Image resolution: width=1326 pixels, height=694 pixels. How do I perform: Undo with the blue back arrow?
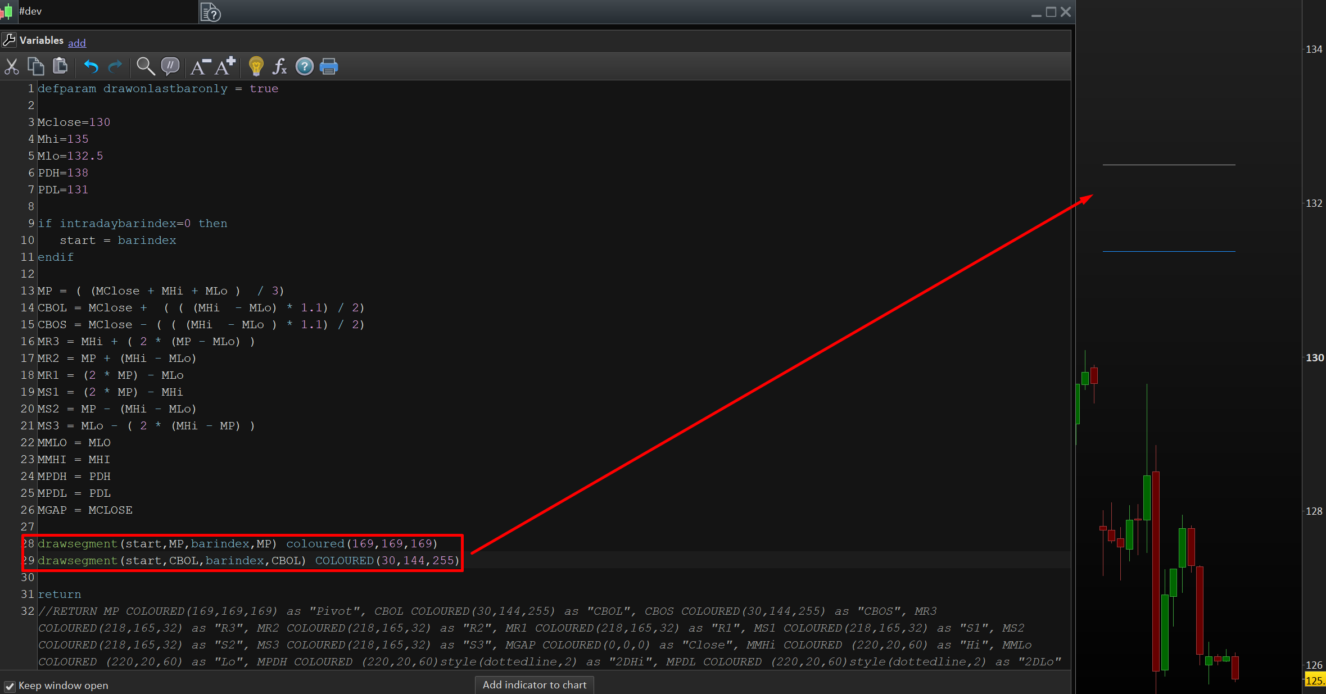91,67
